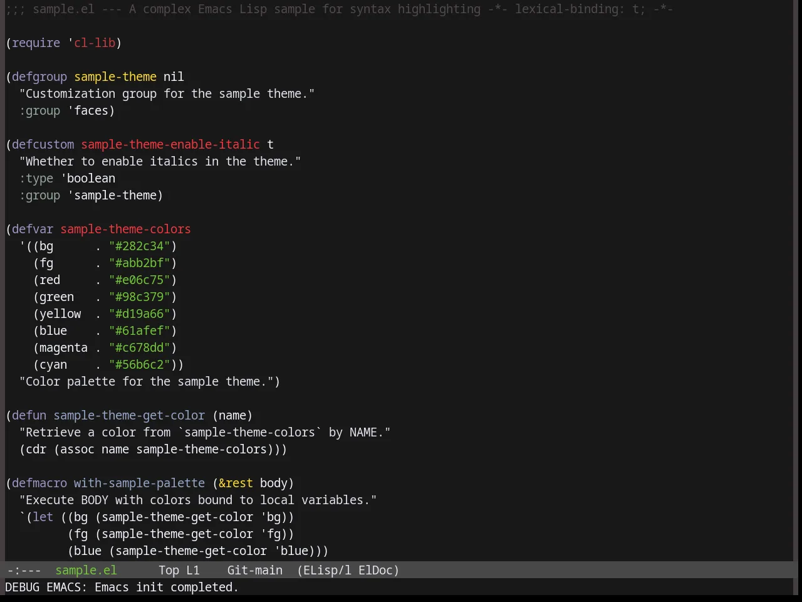Click the ElDoc minor mode indicator
Image resolution: width=802 pixels, height=602 pixels.
(376, 570)
